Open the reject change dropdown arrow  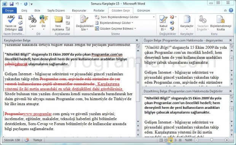[176, 17]
